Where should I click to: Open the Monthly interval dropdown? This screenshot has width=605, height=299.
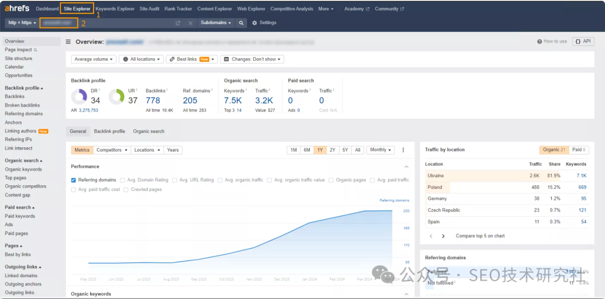pyautogui.click(x=380, y=150)
